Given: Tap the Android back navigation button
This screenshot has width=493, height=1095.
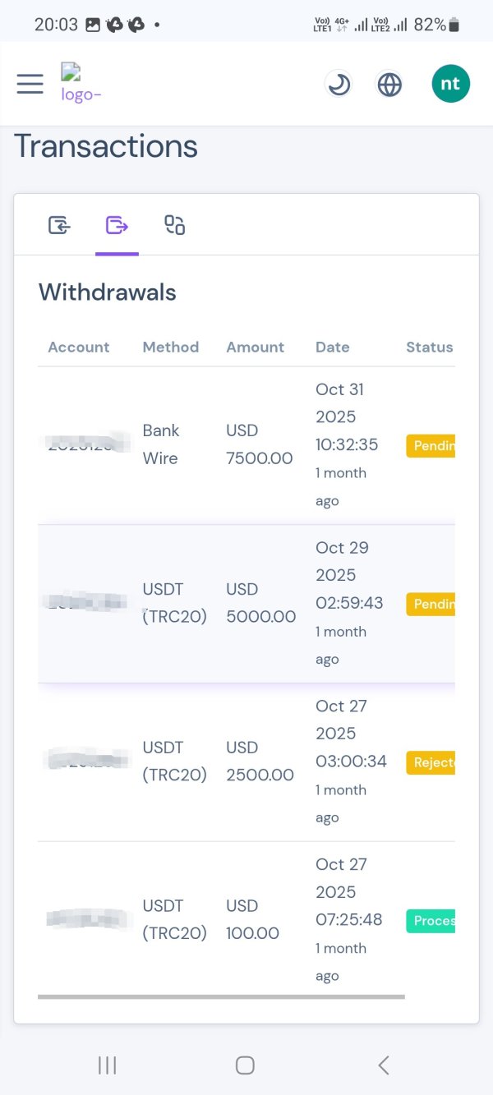Looking at the screenshot, I should tap(383, 1065).
